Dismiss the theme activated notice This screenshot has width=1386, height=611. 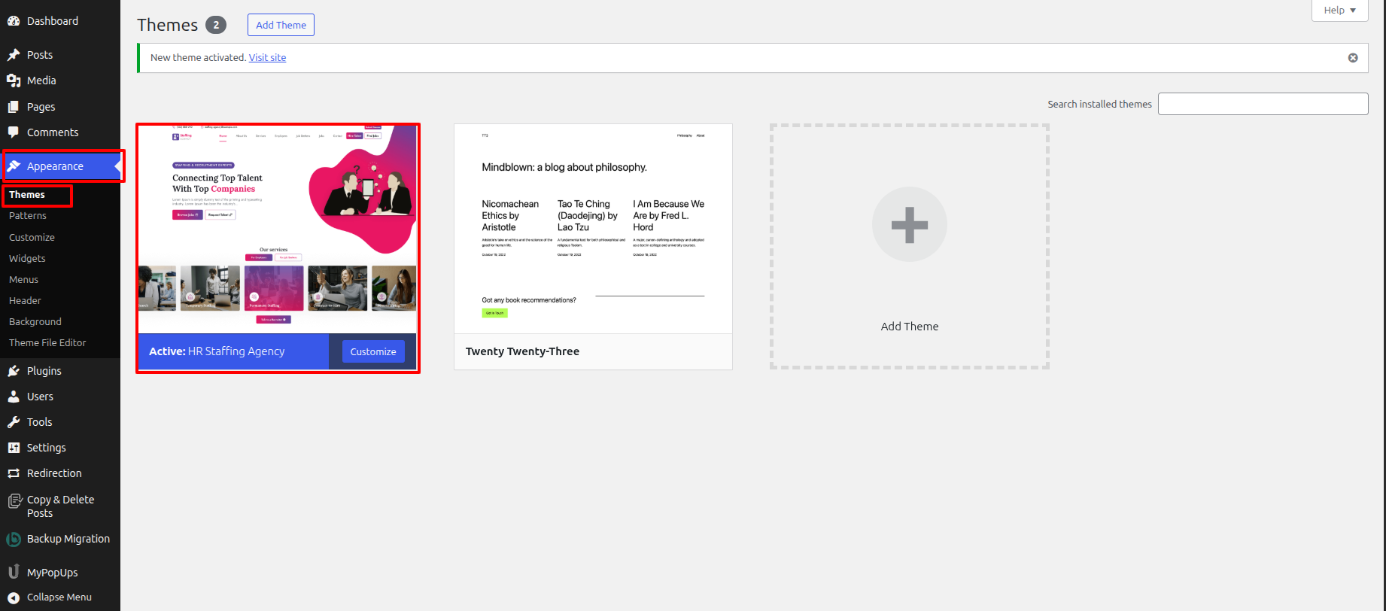click(x=1353, y=58)
